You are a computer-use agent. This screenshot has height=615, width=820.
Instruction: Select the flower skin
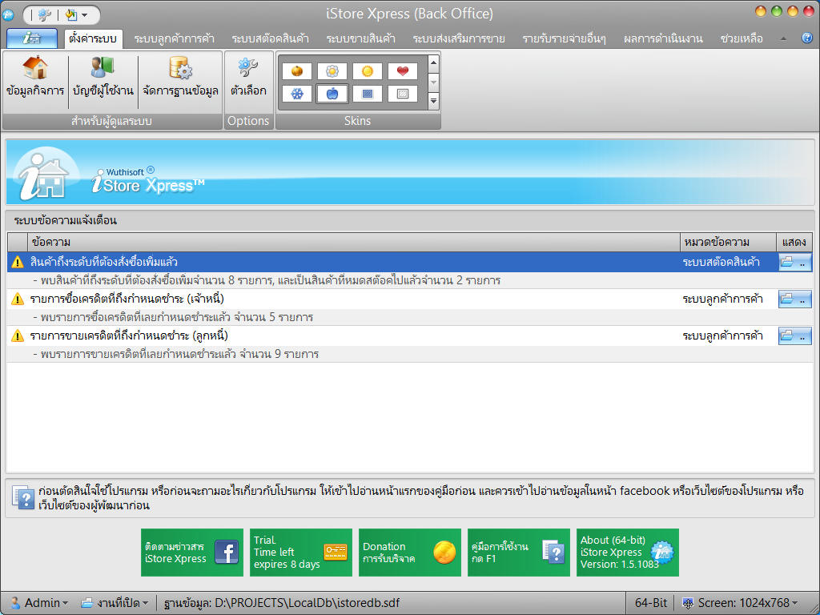coord(332,71)
